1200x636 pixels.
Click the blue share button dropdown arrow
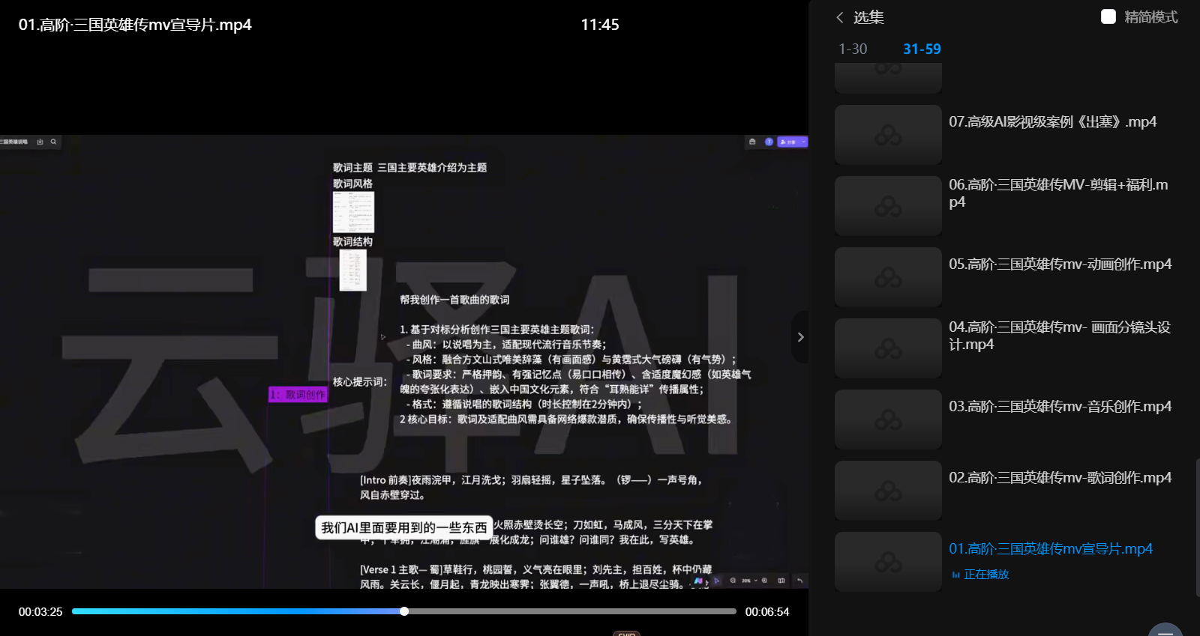pyautogui.click(x=803, y=142)
